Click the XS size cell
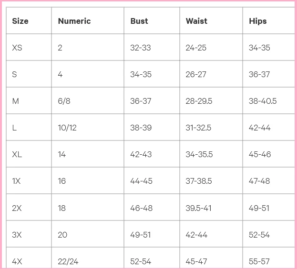 coord(17,48)
